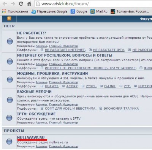
Task: Click the subforum icon before HUAWEI
Action: pyautogui.click(x=42, y=86)
